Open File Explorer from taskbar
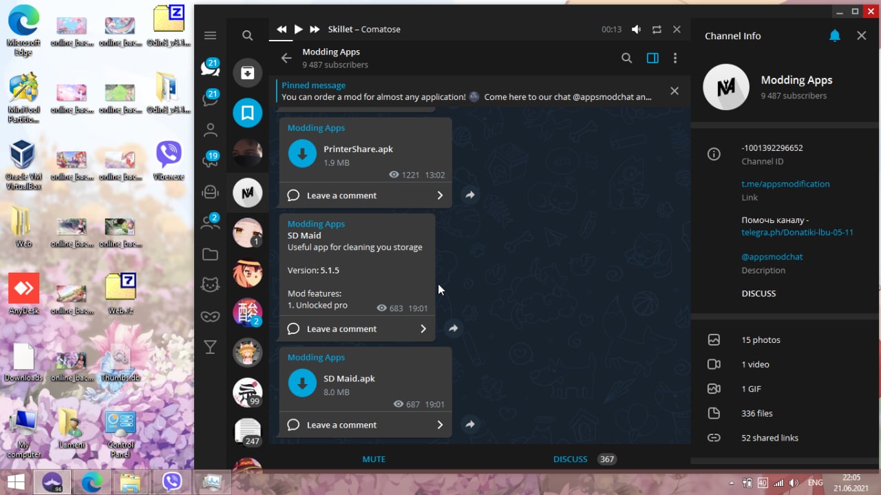The width and height of the screenshot is (881, 495). point(131,482)
